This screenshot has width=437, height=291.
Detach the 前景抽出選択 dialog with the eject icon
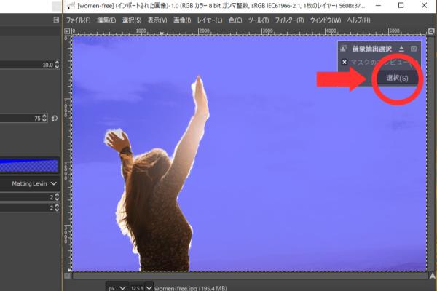point(401,49)
